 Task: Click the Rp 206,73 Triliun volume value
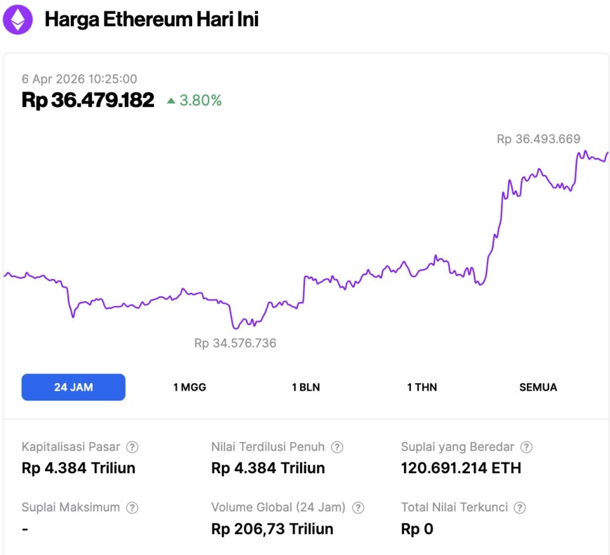click(x=272, y=529)
